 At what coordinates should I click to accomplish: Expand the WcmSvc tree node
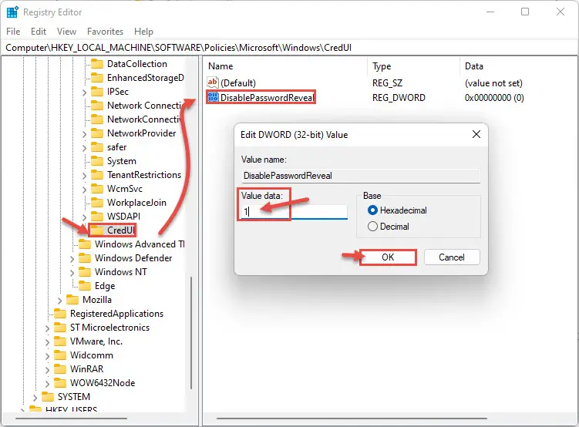coord(84,190)
